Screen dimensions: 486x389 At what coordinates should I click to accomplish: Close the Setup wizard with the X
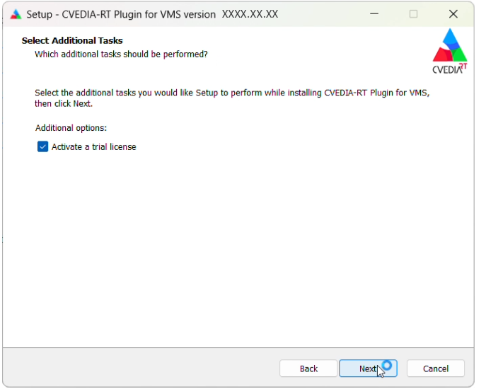(453, 14)
